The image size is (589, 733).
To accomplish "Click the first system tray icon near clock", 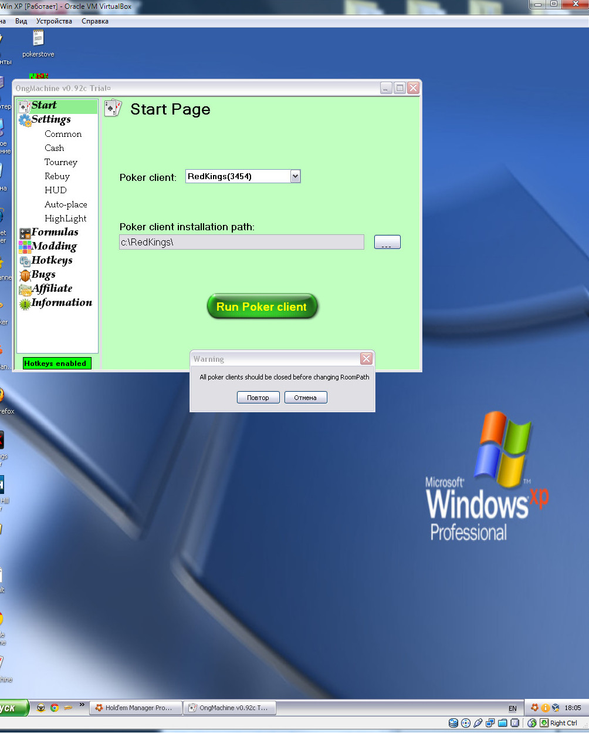I will [534, 708].
